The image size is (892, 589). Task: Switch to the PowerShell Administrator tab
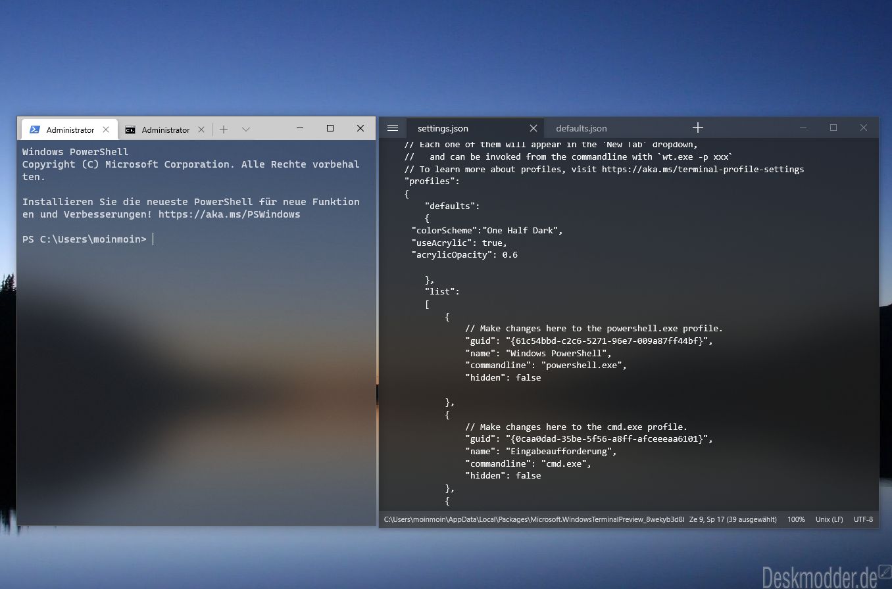[x=70, y=130]
